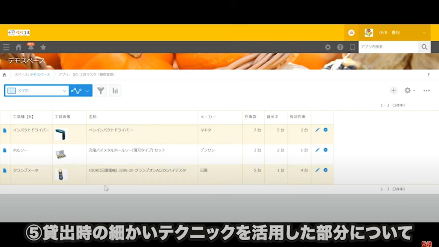The image size is (439, 247).
Task: Open the hamburger menu icon
Action: tap(6, 47)
